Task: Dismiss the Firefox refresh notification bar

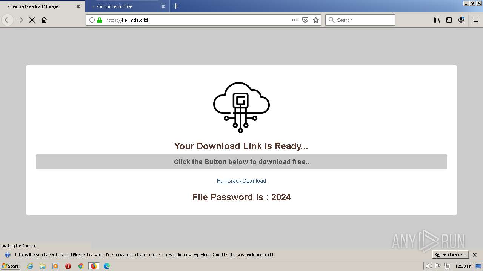Action: [475, 255]
